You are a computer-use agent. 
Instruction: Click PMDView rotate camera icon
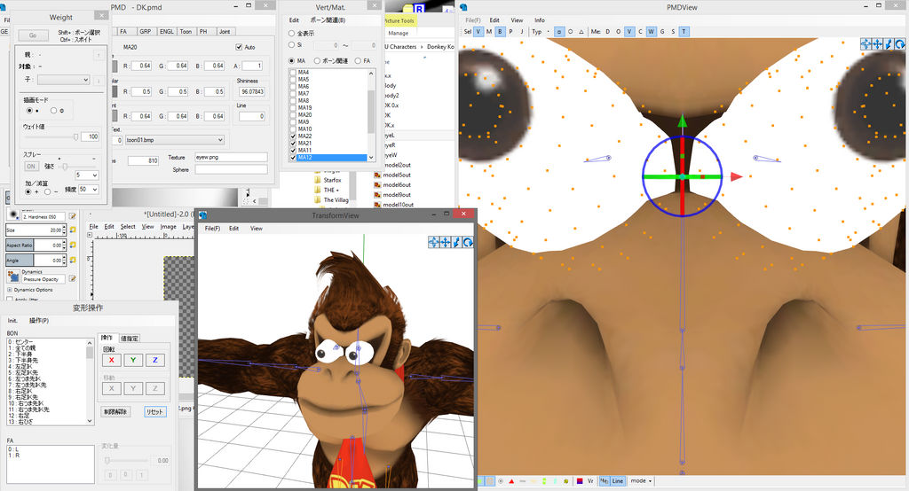[x=900, y=44]
